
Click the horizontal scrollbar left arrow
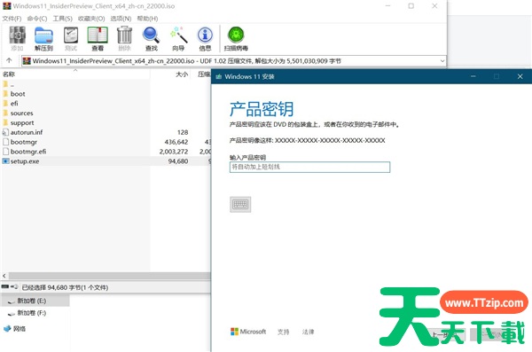[x=4, y=276]
